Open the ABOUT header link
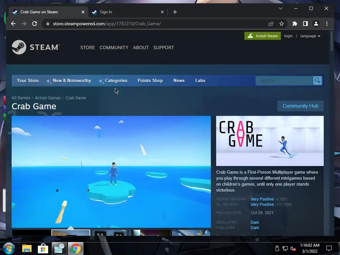Screen dimensions: 340x255 pos(141,47)
